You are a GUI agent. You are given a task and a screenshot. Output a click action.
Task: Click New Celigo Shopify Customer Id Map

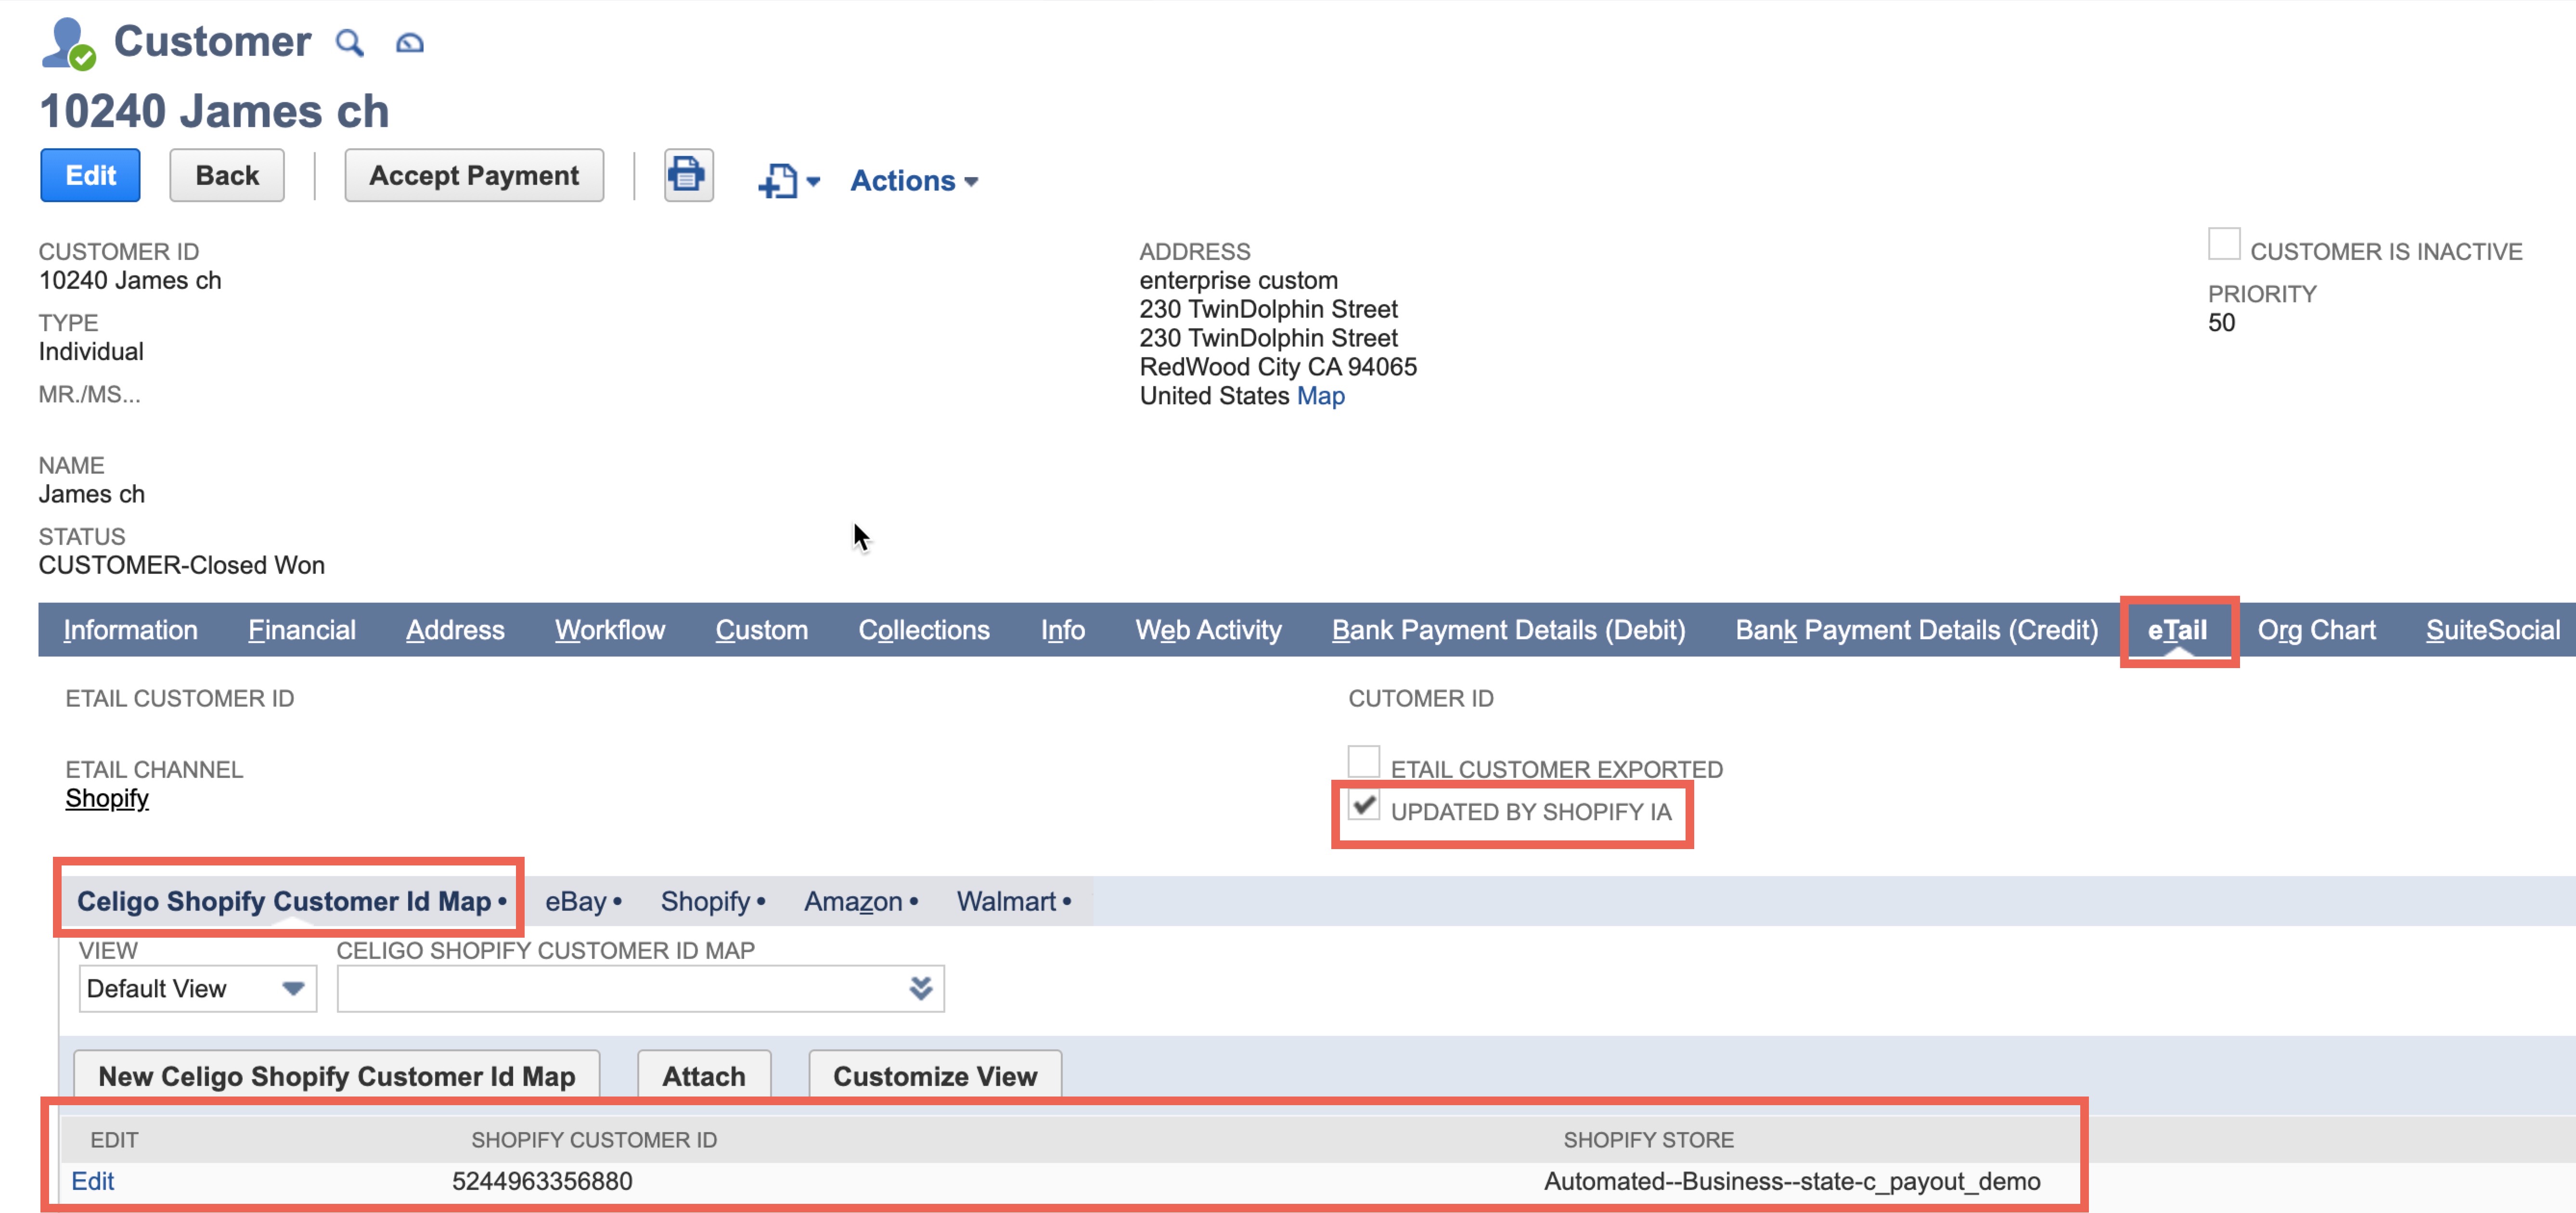click(337, 1076)
